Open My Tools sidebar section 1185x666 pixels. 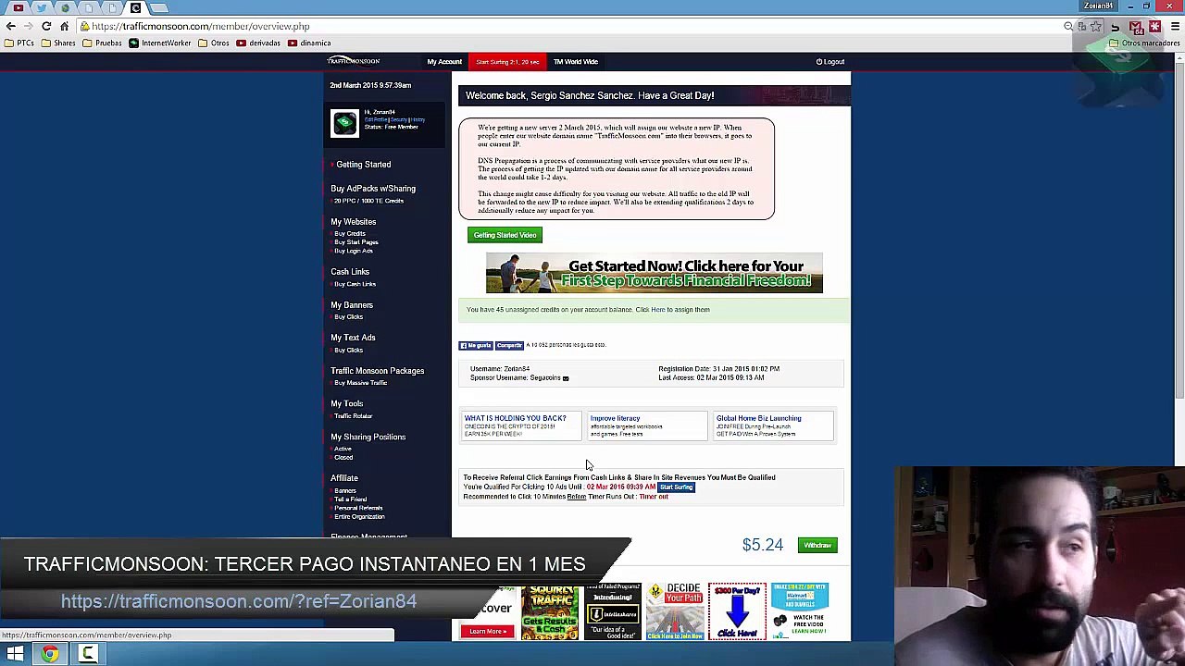347,404
